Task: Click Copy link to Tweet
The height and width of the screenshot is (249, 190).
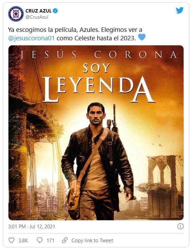Action: 92,241
